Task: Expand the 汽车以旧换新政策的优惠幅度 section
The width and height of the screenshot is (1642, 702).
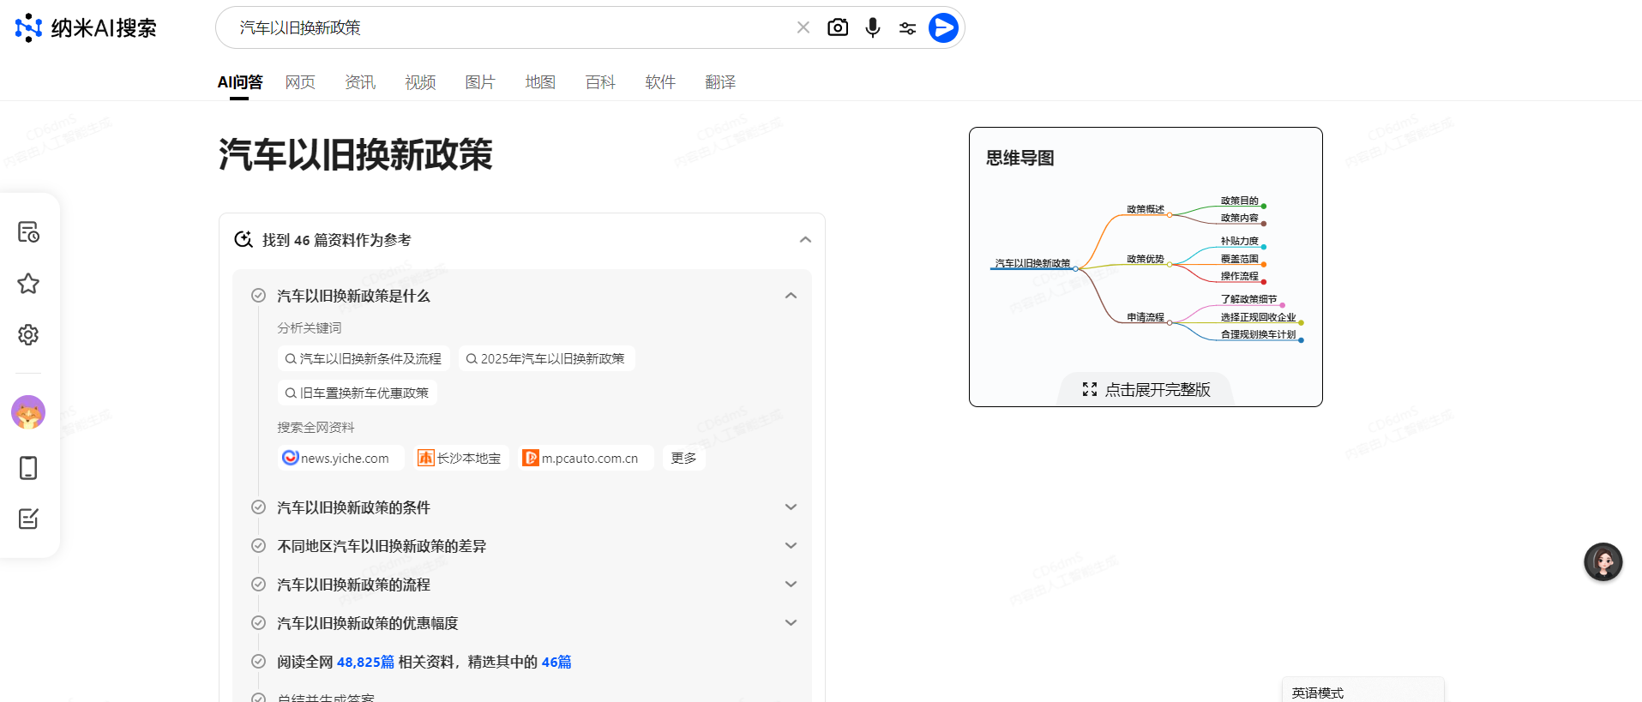Action: pos(791,623)
